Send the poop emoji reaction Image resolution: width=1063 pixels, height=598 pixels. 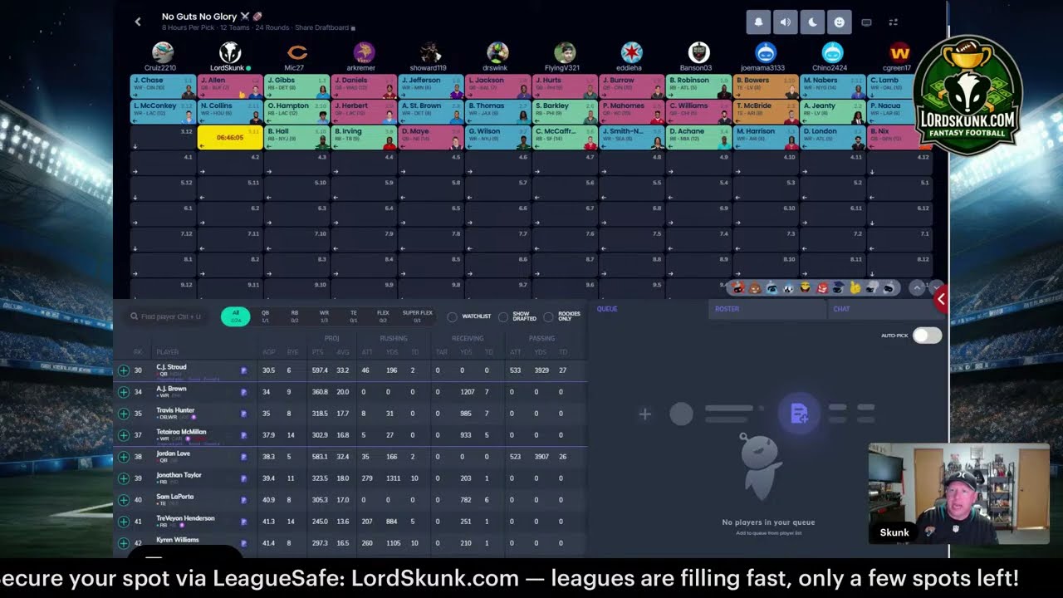(x=756, y=288)
